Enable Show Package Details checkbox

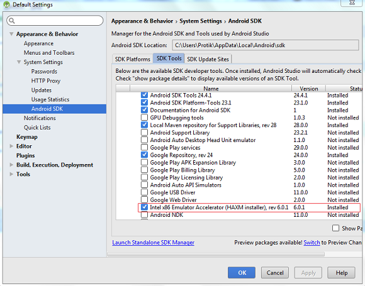pyautogui.click(x=335, y=228)
